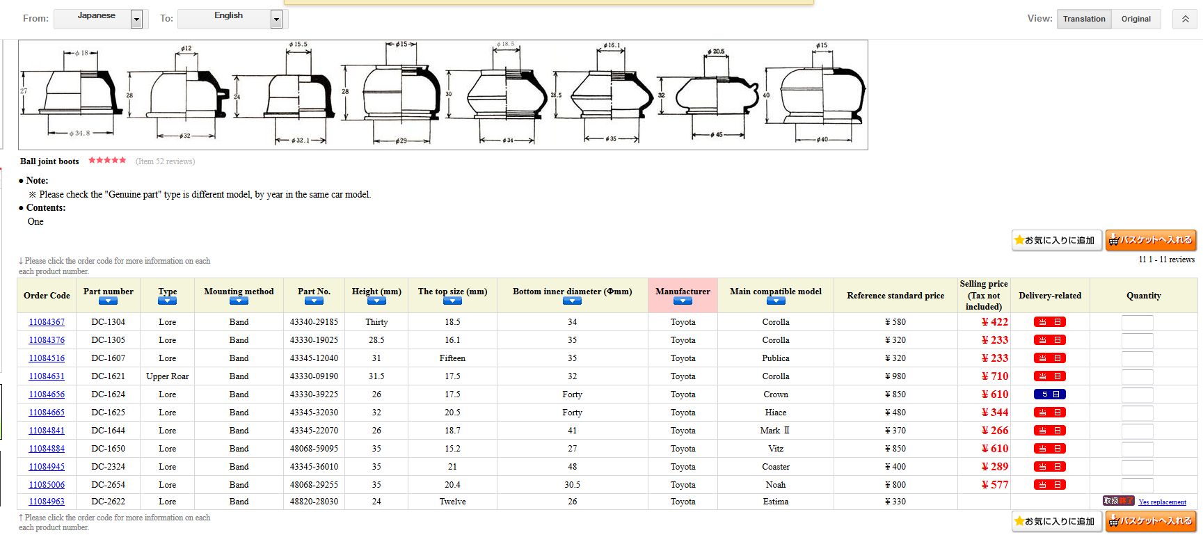Click quantity field for DC-1304 row

1137,322
